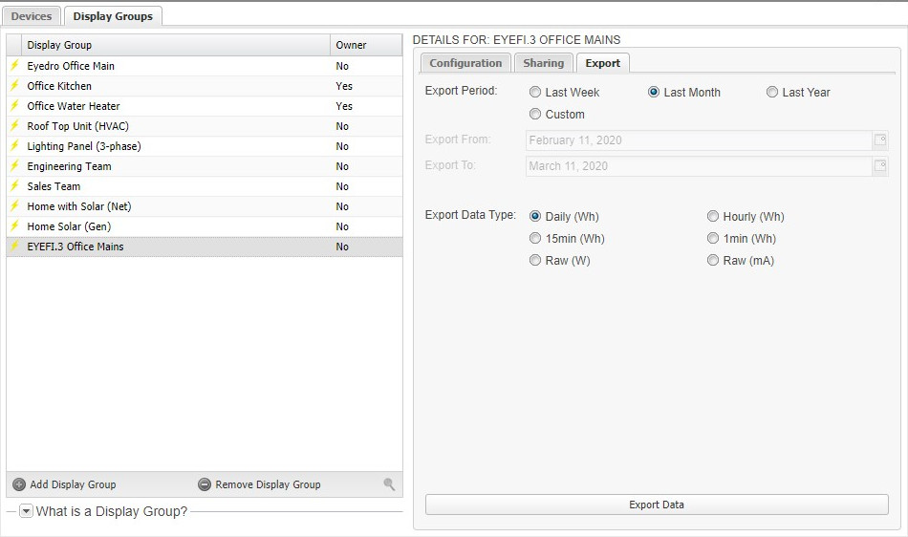Select Last Year export period
This screenshot has height=537, width=908.
pyautogui.click(x=772, y=92)
